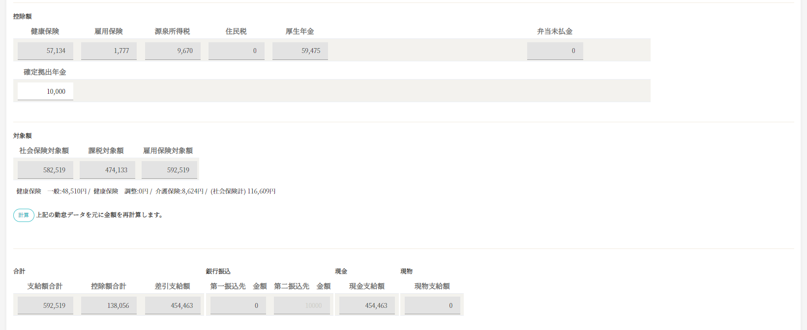This screenshot has width=807, height=330.
Task: Click the 雇用保険 deduction field
Action: coord(109,51)
